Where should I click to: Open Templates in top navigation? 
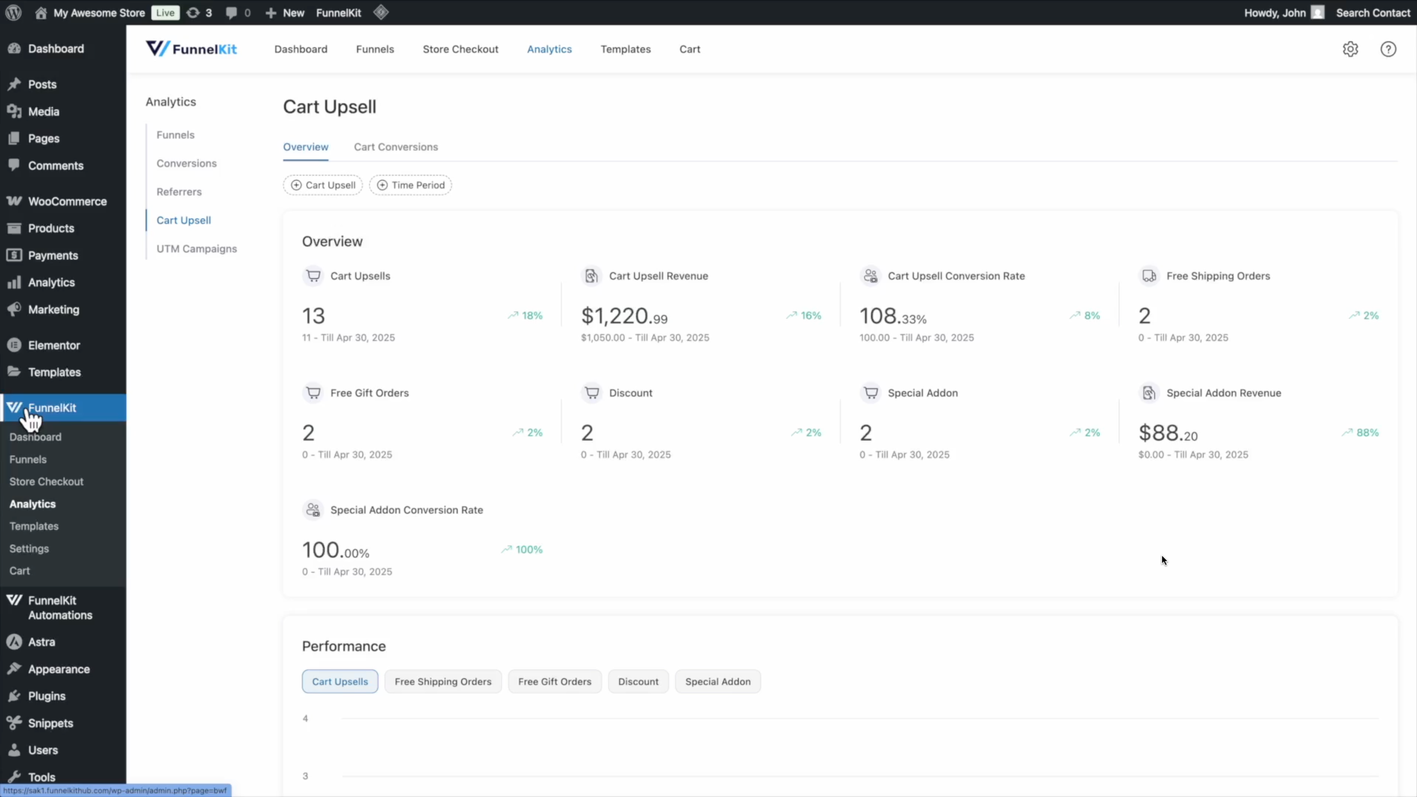coord(625,49)
